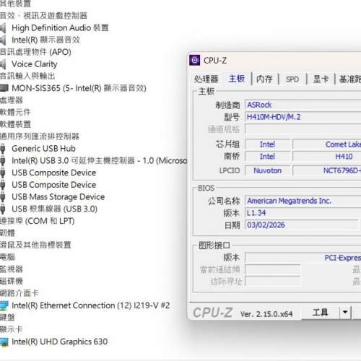Expand the 軟體裝置 category
The image size is (361, 361).
(15, 124)
